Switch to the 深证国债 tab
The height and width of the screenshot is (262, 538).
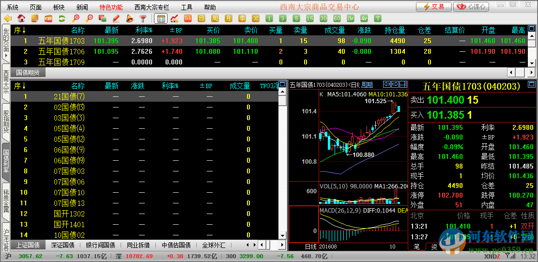[x=62, y=245]
